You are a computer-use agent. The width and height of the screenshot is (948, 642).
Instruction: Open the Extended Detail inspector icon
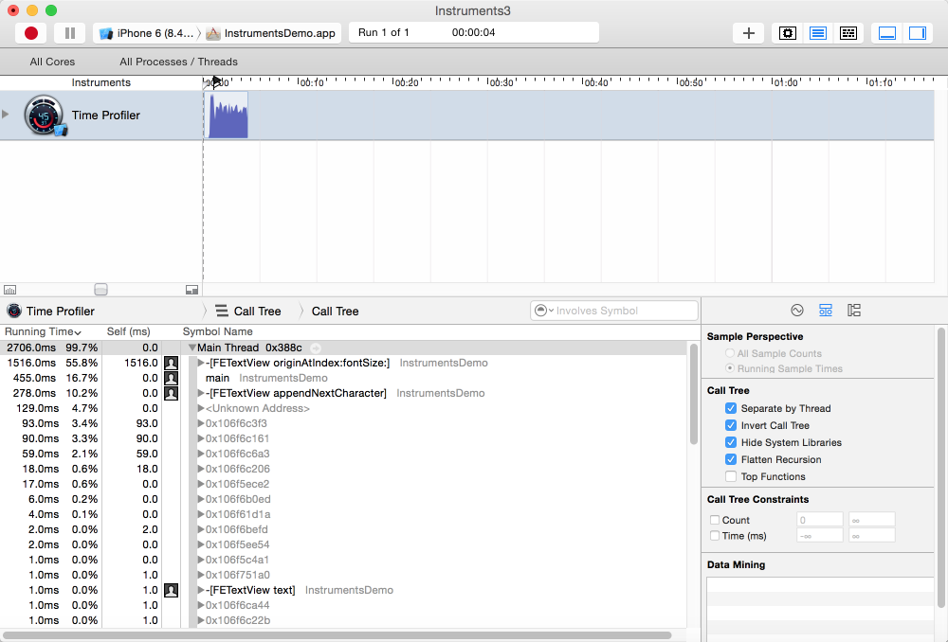click(x=854, y=311)
